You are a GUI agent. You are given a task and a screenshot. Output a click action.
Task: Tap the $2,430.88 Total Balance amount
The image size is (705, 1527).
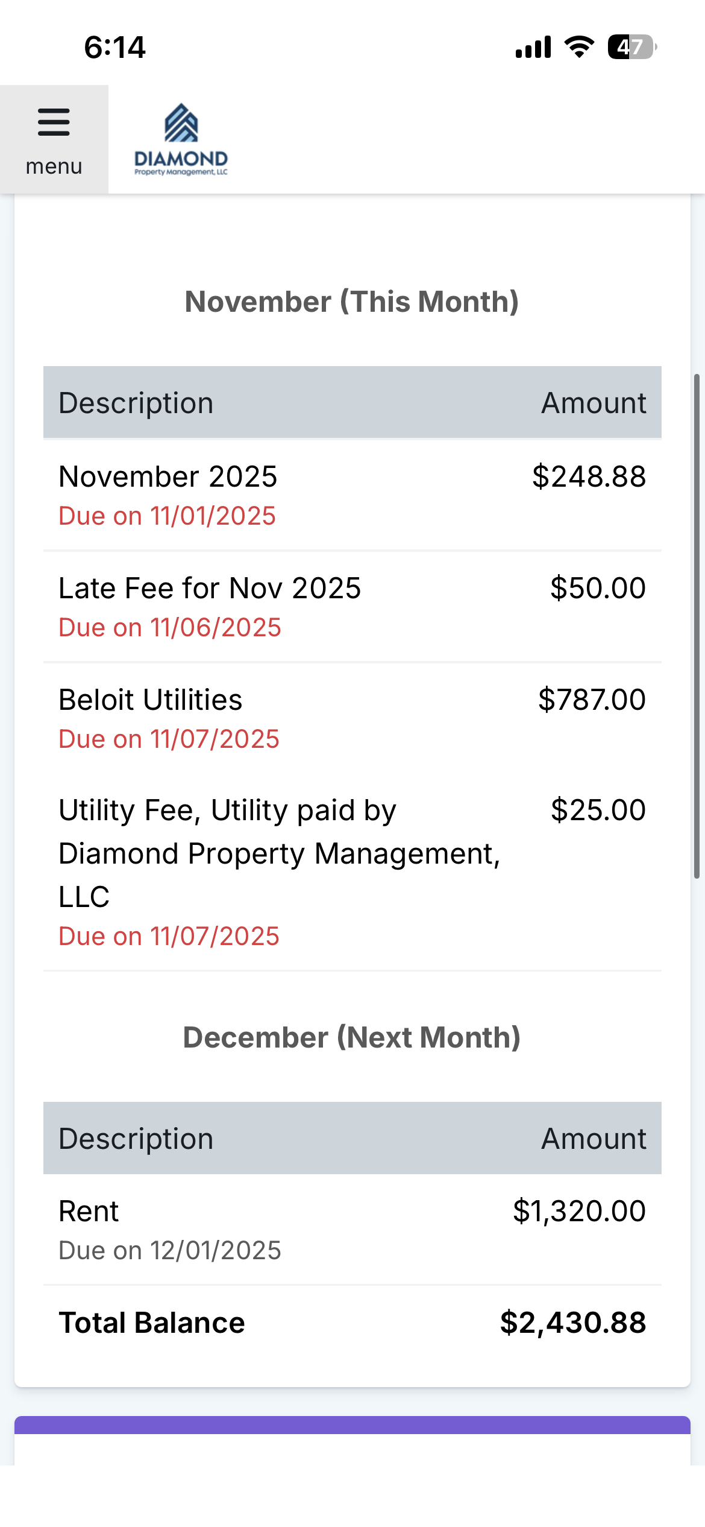point(573,1323)
